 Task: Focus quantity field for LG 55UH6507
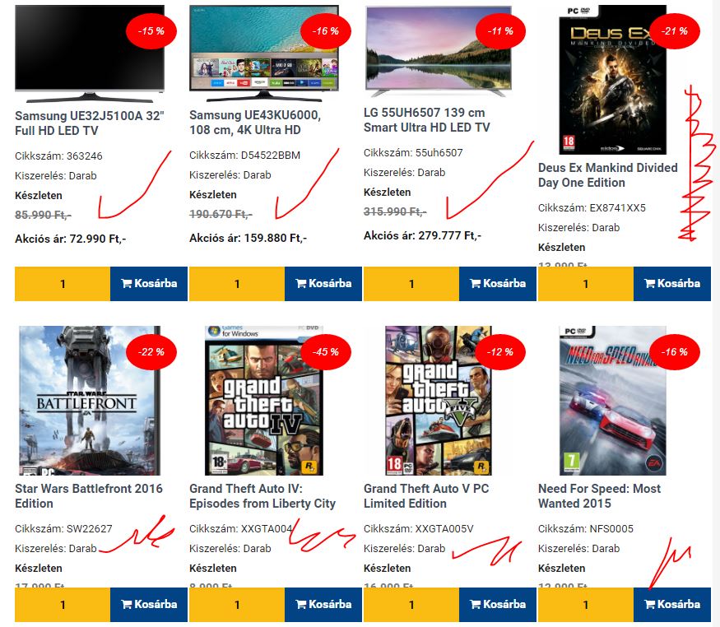[x=411, y=284]
